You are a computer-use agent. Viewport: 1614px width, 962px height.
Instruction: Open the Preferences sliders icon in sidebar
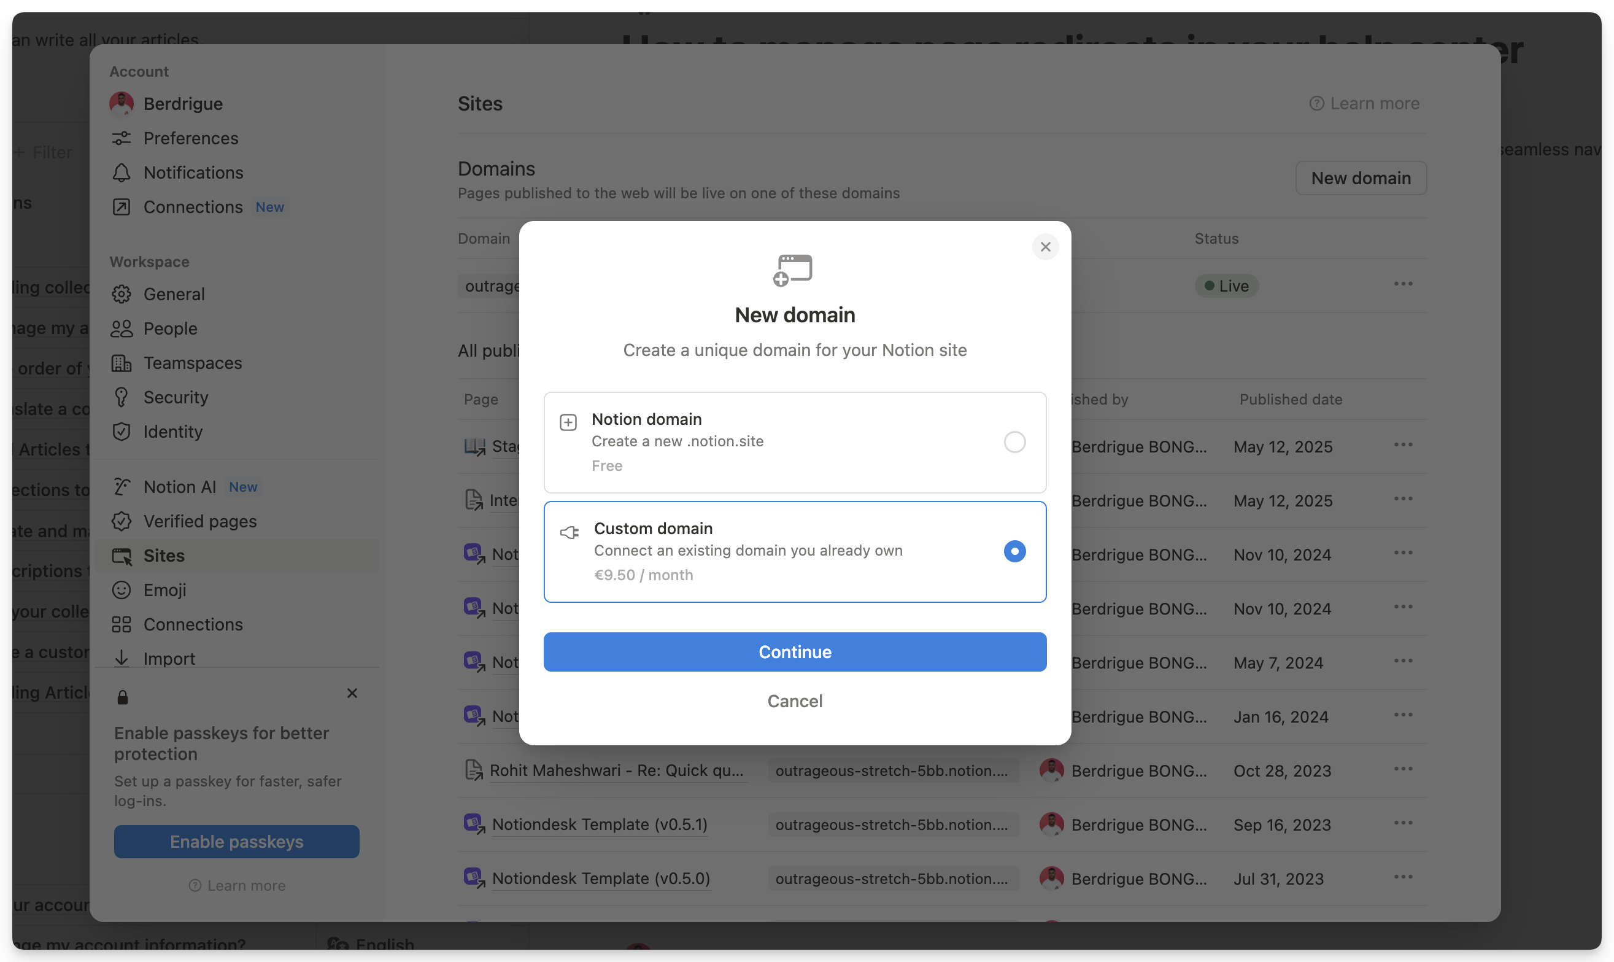click(121, 138)
